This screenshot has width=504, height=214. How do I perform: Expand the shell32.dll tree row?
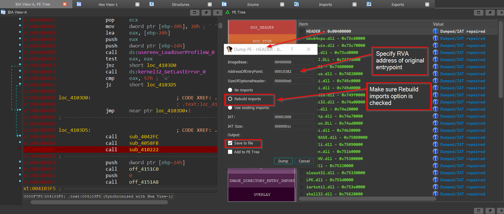coord(302,194)
